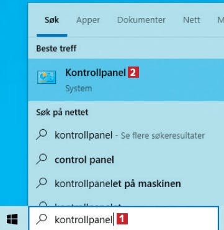The height and width of the screenshot is (230, 224).
Task: Select the cut-off tab after Nett
Action: pyautogui.click(x=220, y=20)
